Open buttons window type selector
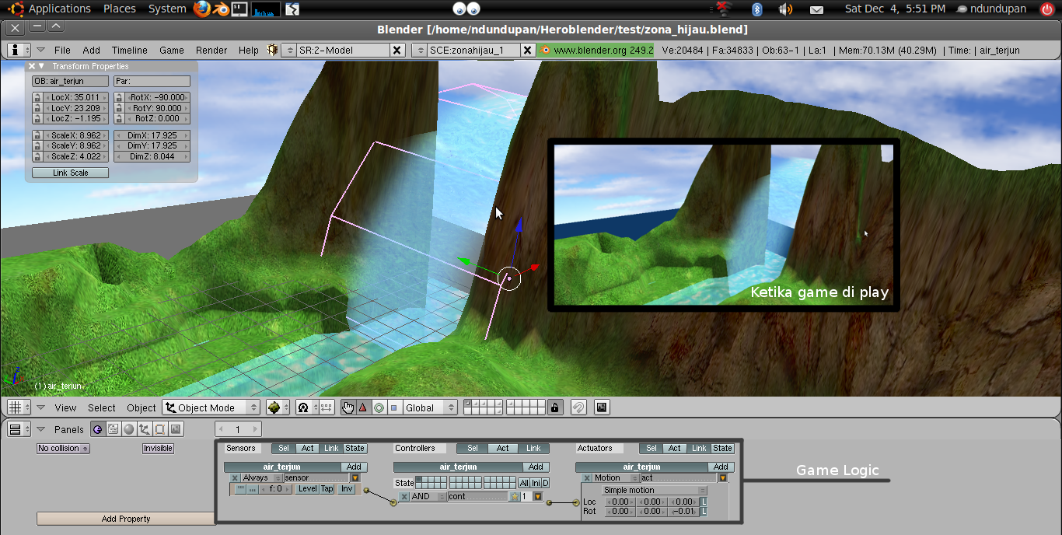The height and width of the screenshot is (535, 1062). [x=19, y=429]
